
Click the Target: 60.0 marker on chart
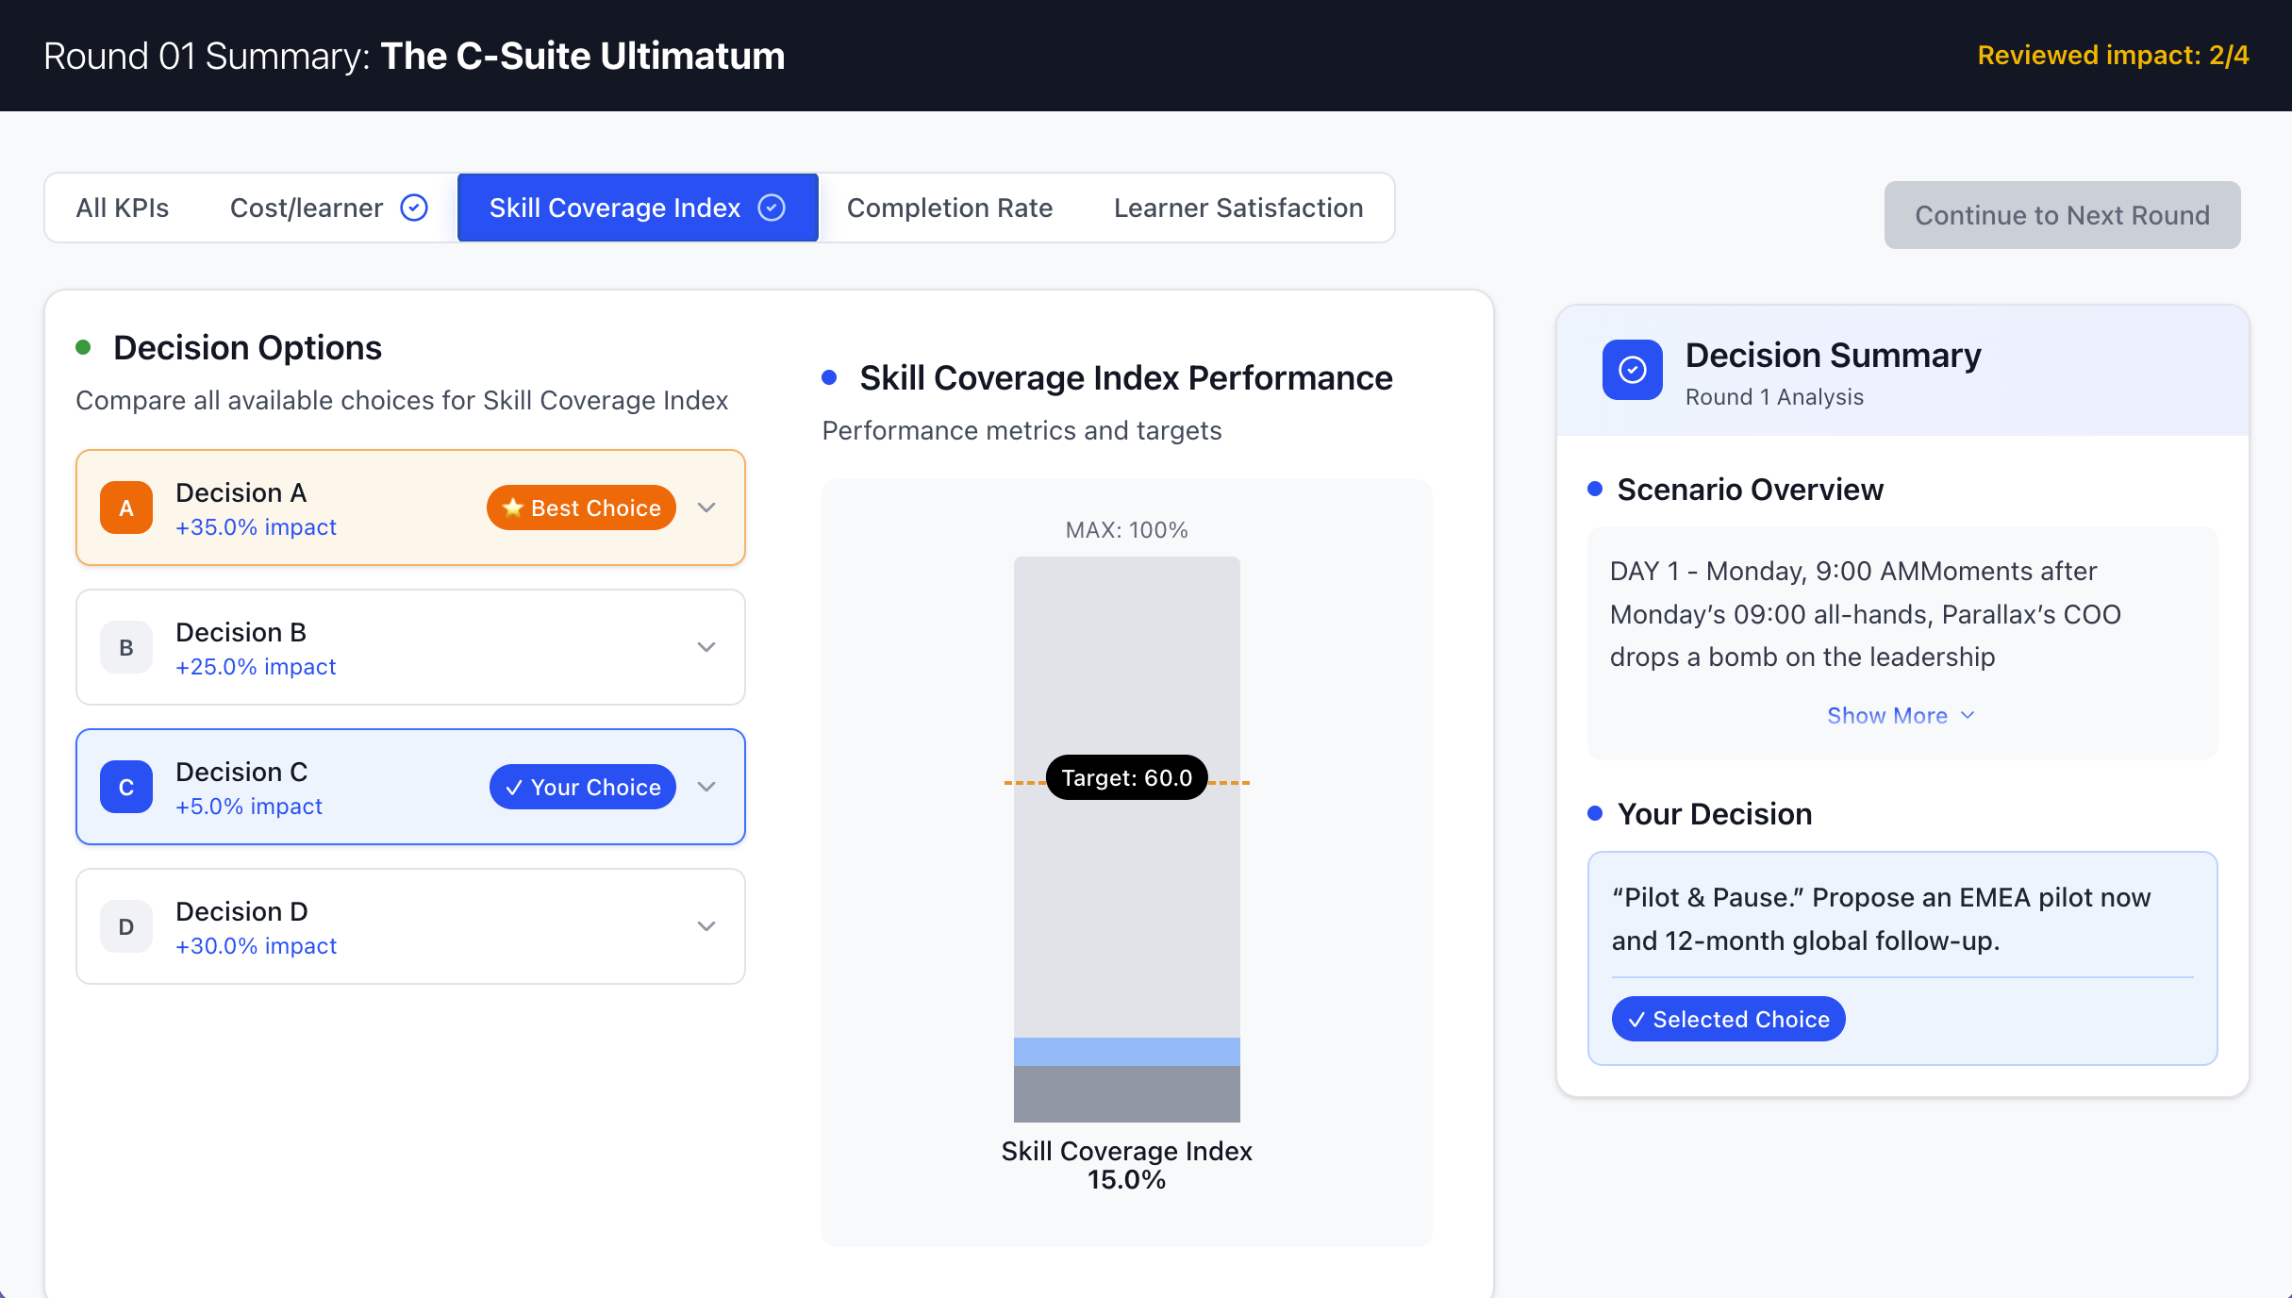tap(1126, 778)
